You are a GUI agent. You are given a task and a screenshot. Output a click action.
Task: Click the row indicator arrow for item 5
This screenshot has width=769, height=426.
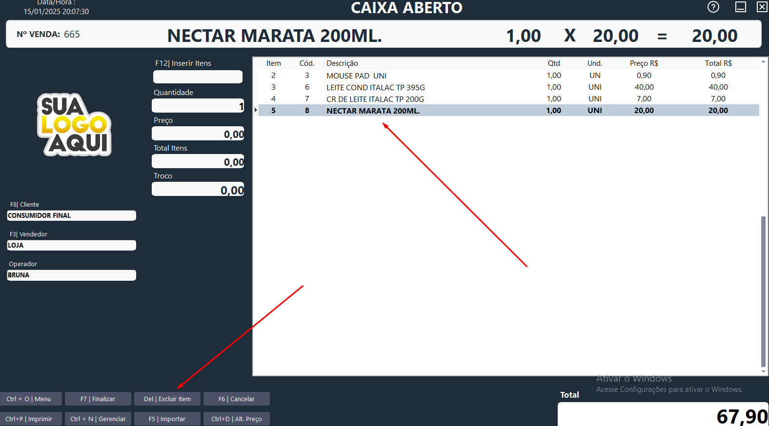click(256, 110)
